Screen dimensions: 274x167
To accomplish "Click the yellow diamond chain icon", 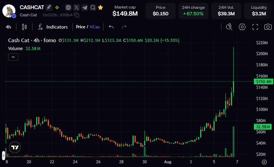I will pyautogui.click(x=57, y=8).
